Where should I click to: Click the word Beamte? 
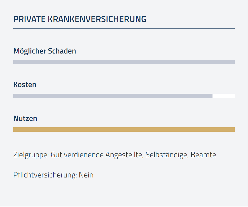tap(203, 155)
